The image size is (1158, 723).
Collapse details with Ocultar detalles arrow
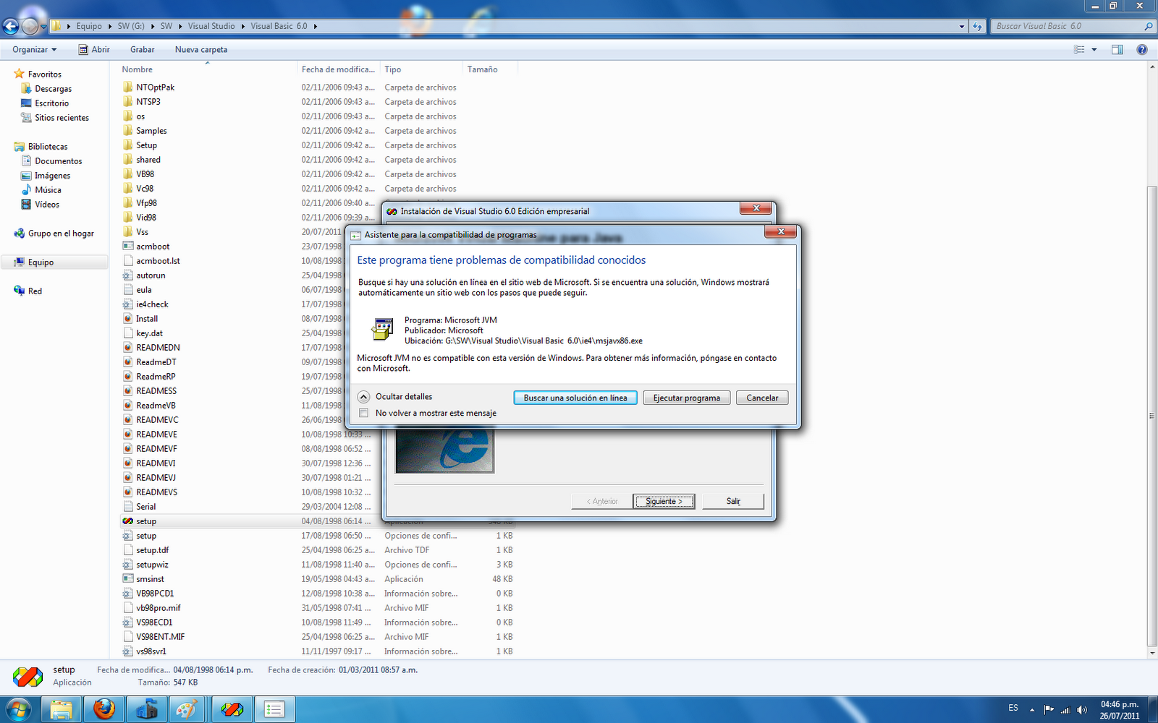[364, 396]
